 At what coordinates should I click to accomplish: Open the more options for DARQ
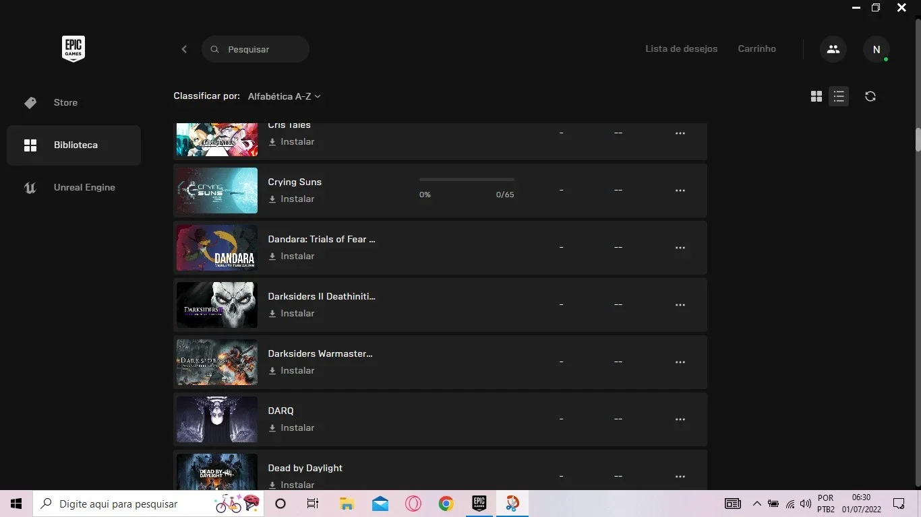680,419
